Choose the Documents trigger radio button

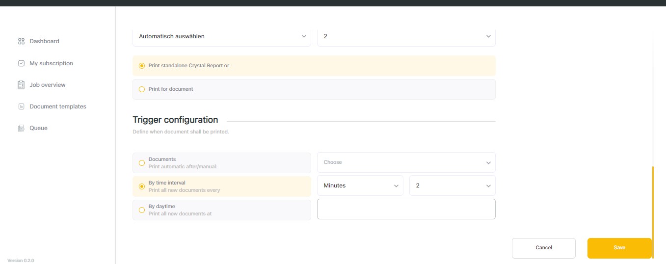(142, 163)
